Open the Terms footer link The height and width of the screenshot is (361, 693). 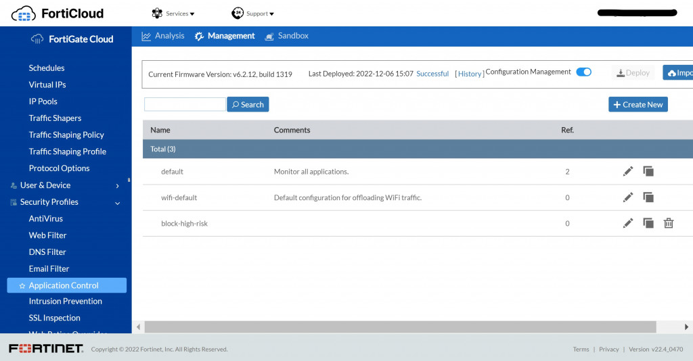(x=581, y=349)
